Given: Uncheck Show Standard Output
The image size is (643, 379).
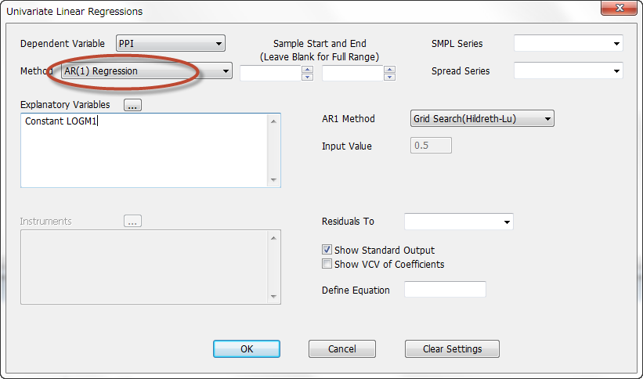Looking at the screenshot, I should coord(327,250).
